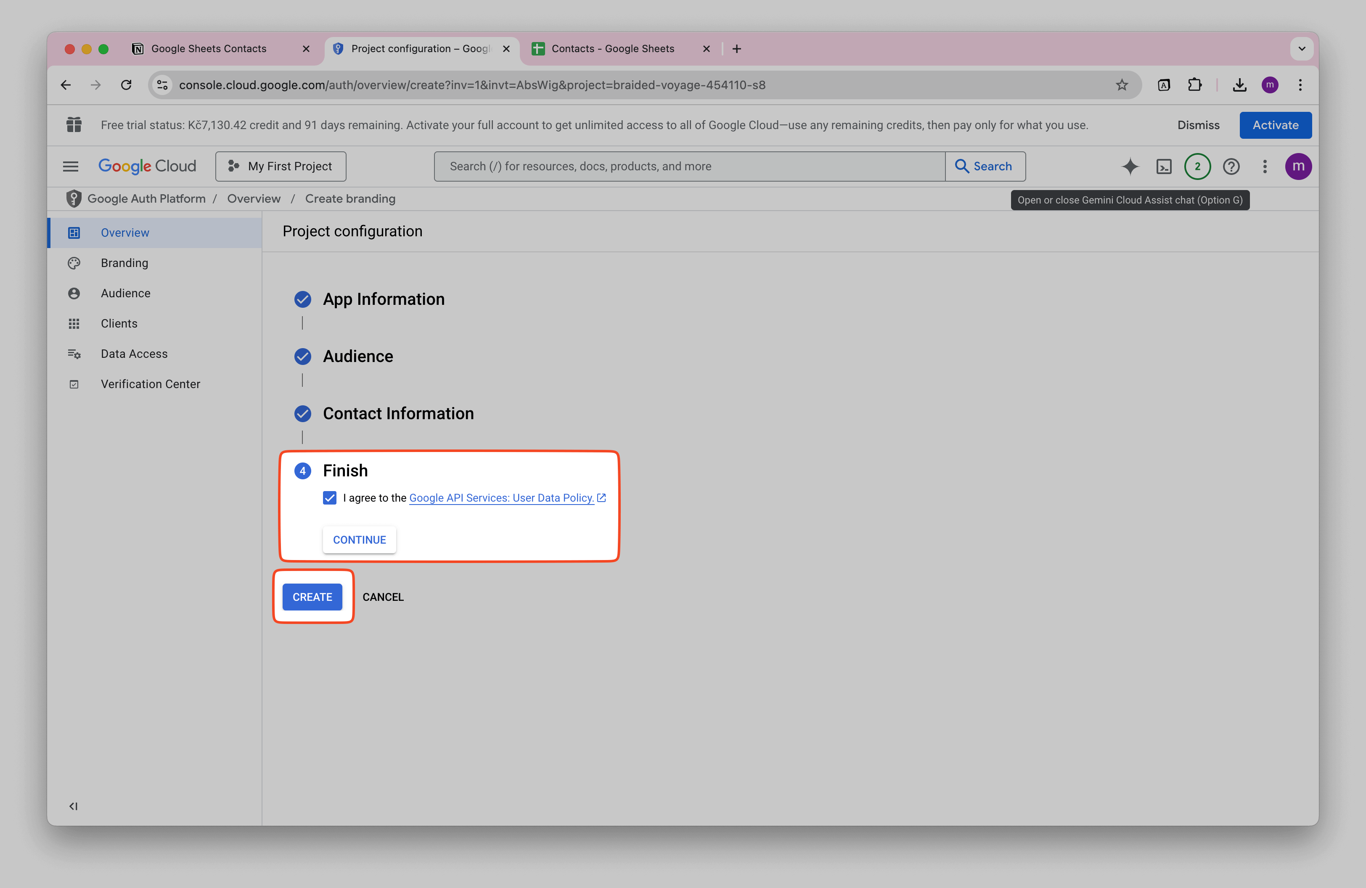Screen dimensions: 1366x888
Task: Activate the Cloud Shell terminal
Action: [x=1164, y=166]
